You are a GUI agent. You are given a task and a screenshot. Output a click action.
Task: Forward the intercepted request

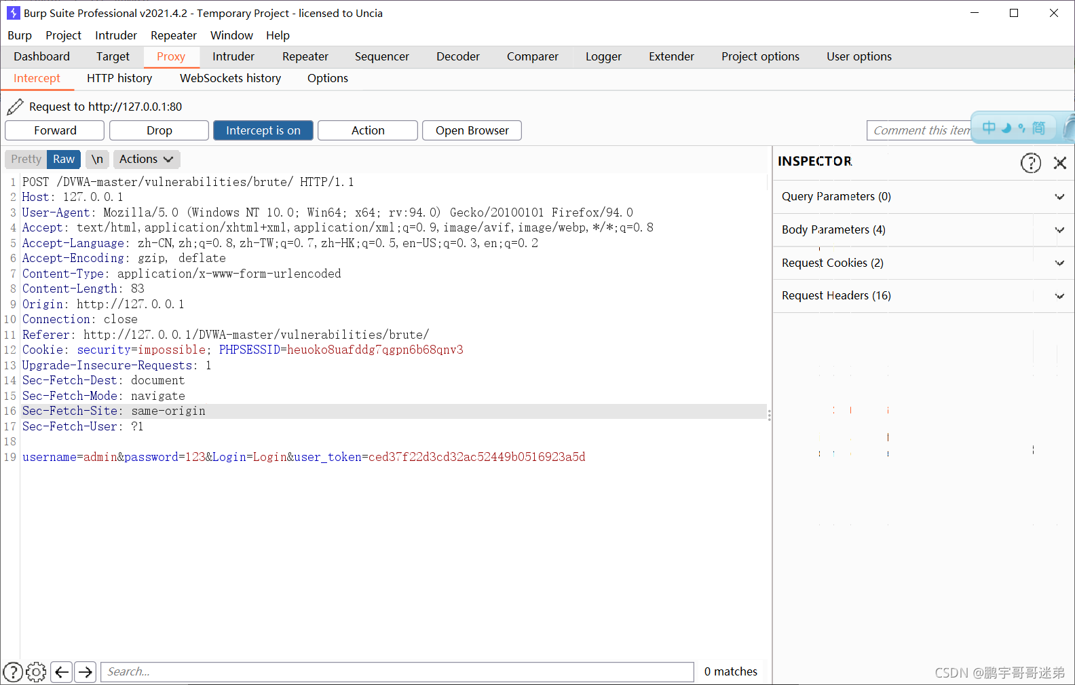pos(55,130)
